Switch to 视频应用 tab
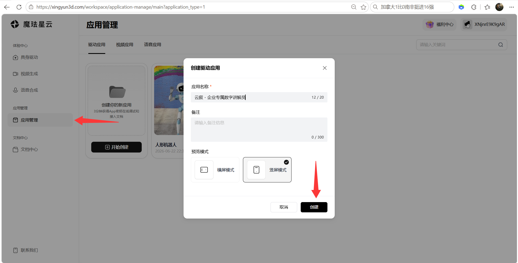This screenshot has width=518, height=263. coord(125,45)
